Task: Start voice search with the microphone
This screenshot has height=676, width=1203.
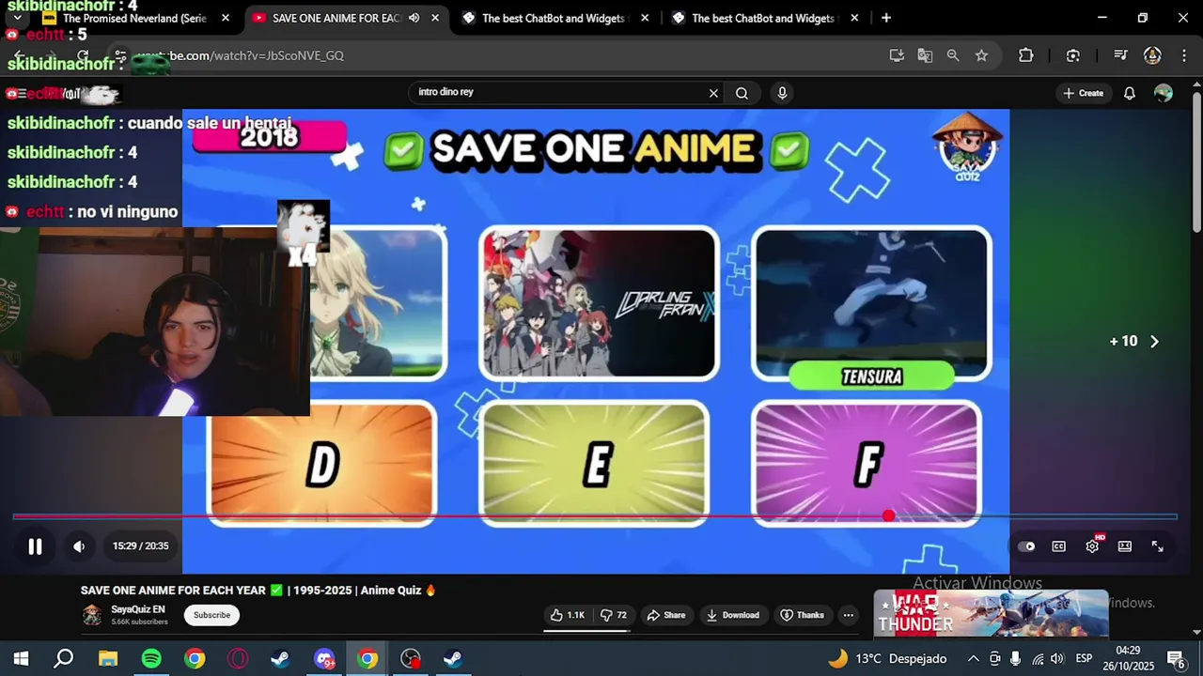Action: (782, 93)
